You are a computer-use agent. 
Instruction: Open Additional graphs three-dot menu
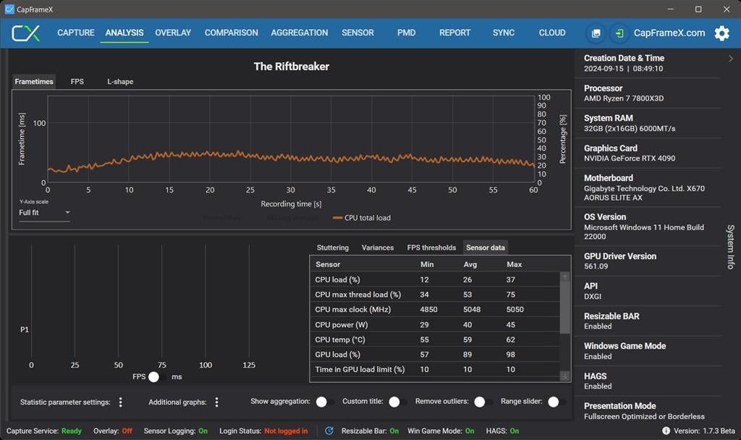[x=216, y=402]
